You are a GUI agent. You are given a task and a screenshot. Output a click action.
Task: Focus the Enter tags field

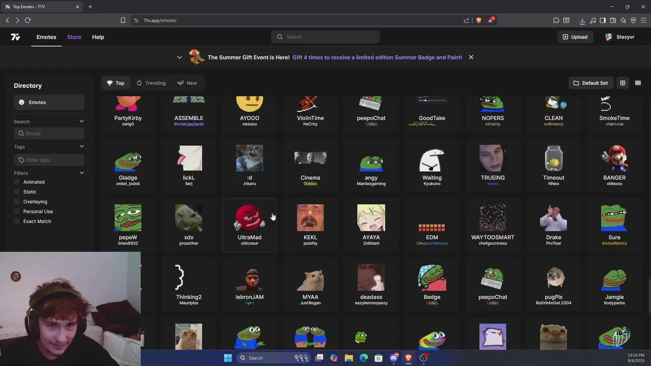coord(49,160)
